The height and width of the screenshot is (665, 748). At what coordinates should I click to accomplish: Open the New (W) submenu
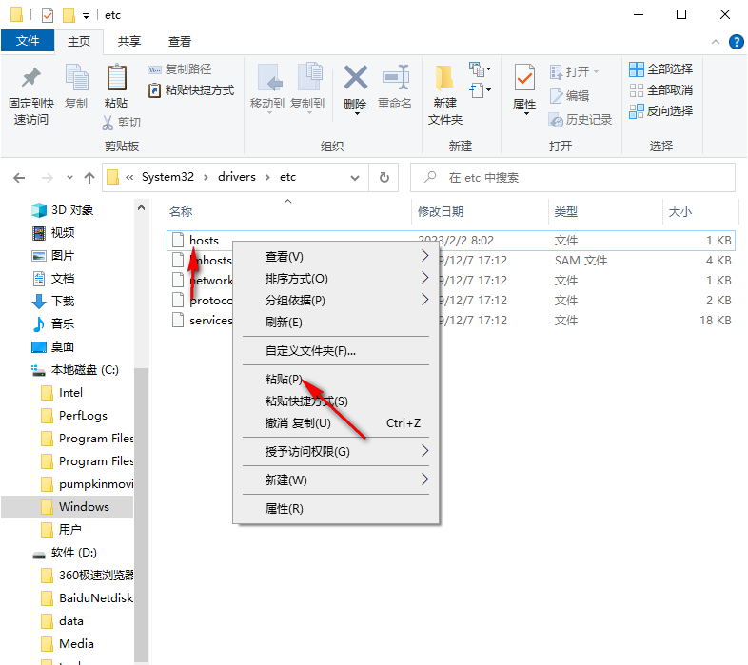(336, 479)
